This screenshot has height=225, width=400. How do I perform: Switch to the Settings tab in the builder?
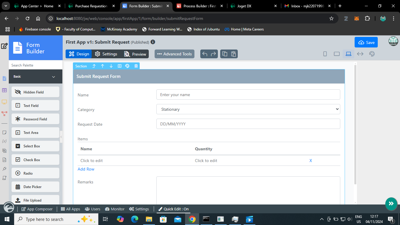(106, 54)
